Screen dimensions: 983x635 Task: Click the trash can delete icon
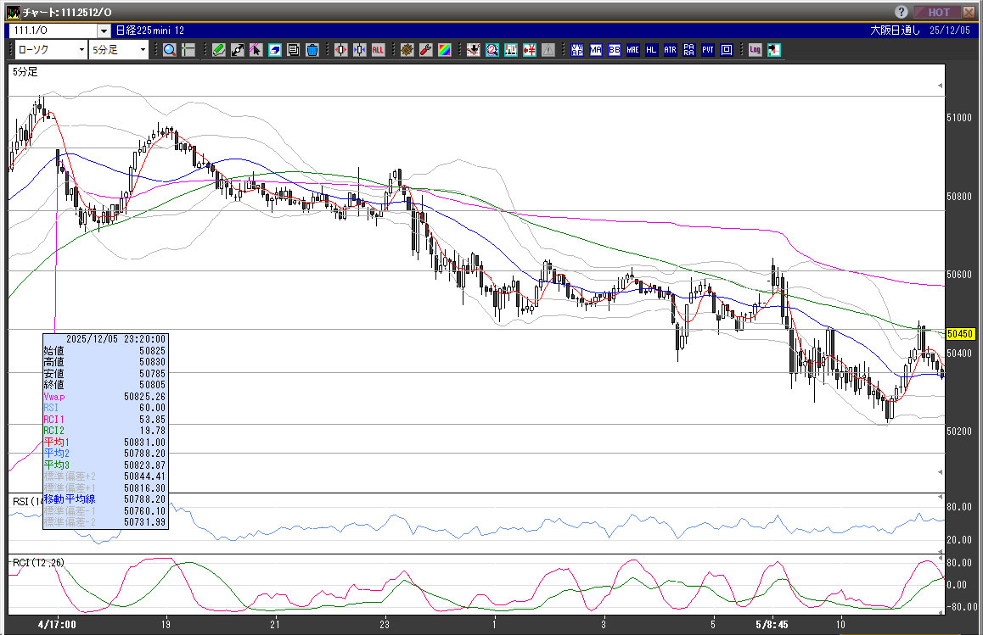coord(312,50)
